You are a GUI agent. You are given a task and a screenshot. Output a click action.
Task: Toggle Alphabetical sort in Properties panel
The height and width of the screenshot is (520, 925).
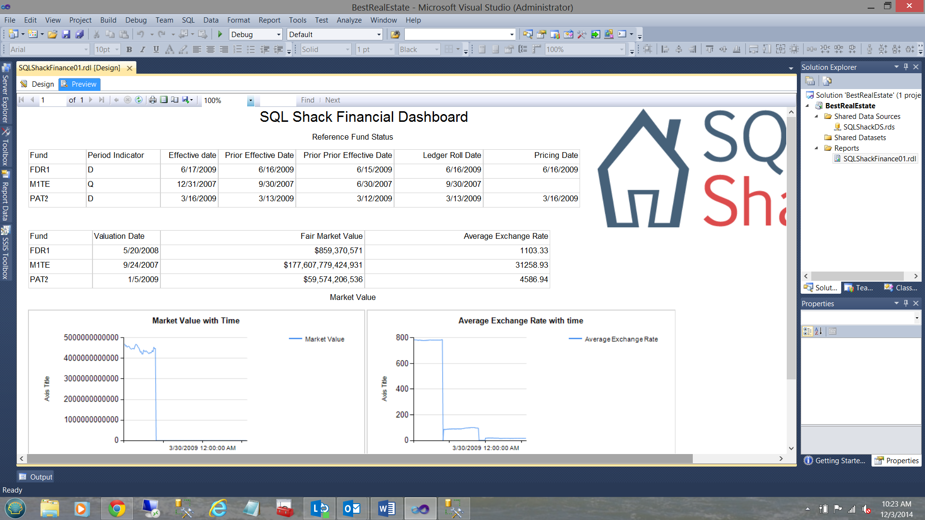pos(819,331)
